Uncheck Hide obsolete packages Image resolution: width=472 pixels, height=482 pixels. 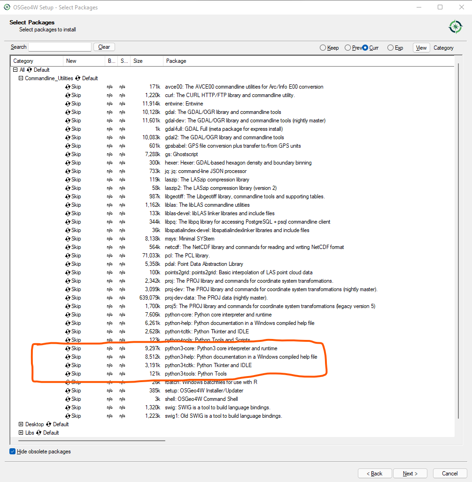tap(12, 451)
